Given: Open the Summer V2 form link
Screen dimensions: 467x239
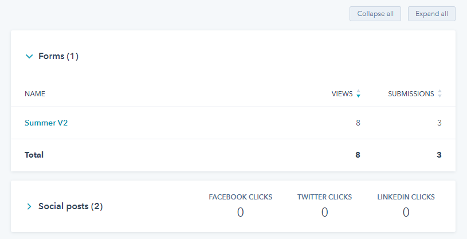Looking at the screenshot, I should [46, 123].
